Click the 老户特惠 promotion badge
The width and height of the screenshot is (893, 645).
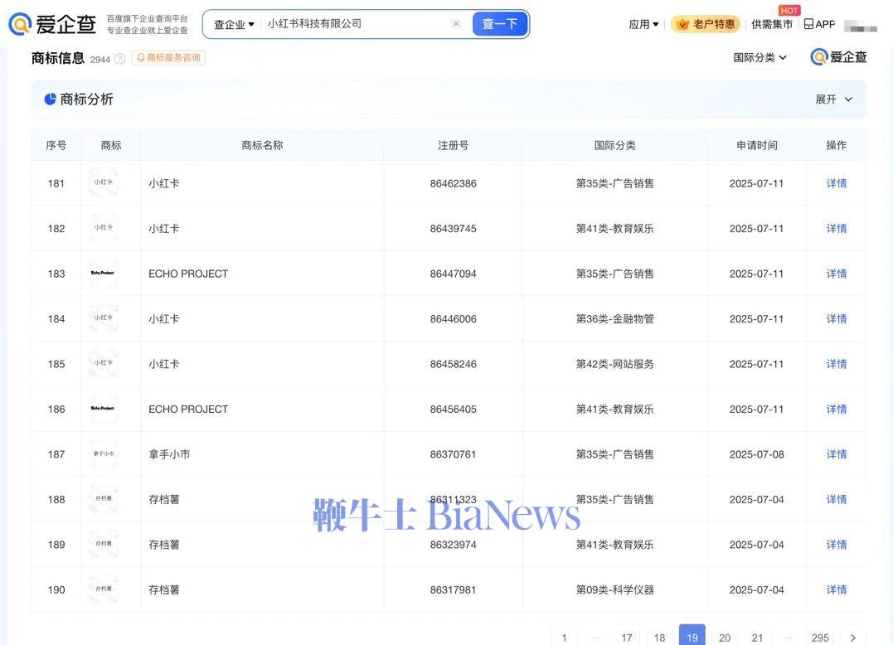706,24
